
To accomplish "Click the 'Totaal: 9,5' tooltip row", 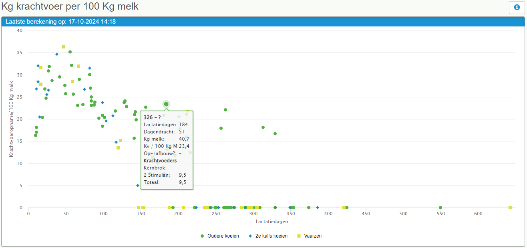I will pos(165,182).
